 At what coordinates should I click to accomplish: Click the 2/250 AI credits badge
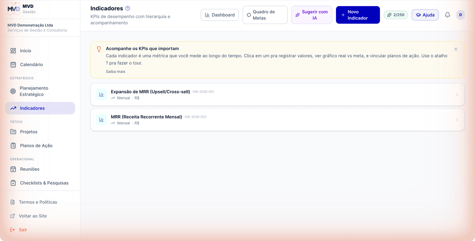click(396, 15)
